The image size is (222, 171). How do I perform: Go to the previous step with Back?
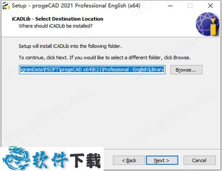click(129, 160)
